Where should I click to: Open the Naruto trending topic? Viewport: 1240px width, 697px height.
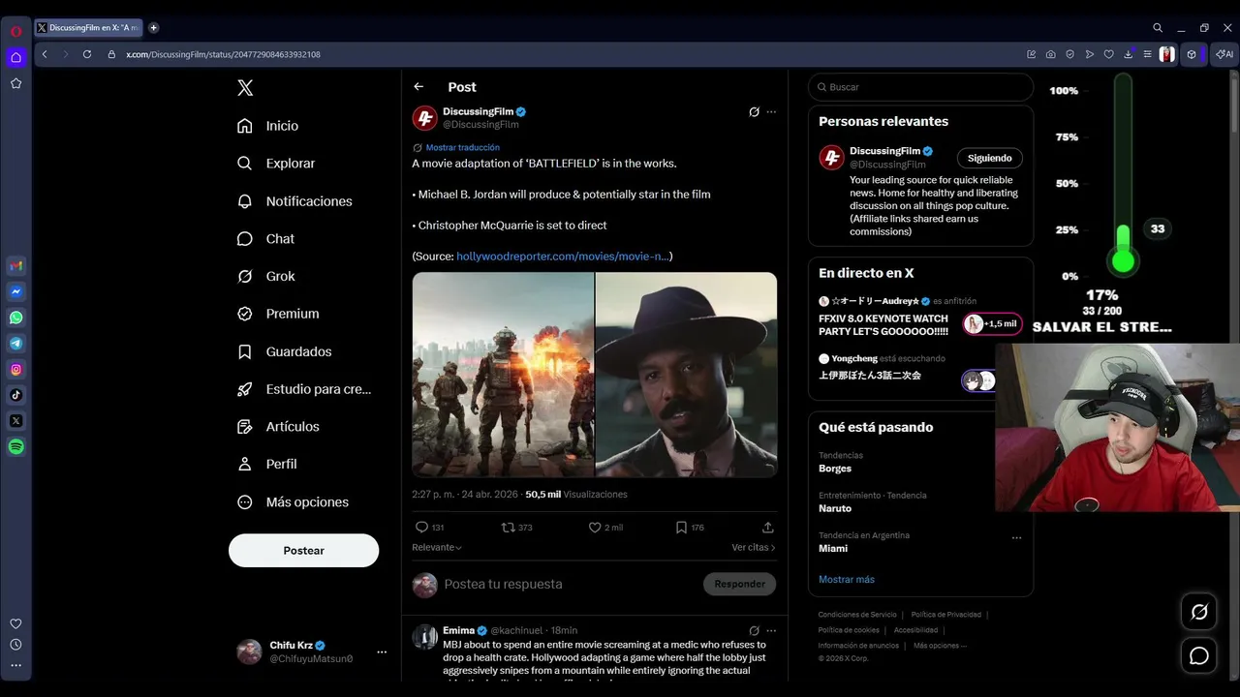pyautogui.click(x=835, y=508)
